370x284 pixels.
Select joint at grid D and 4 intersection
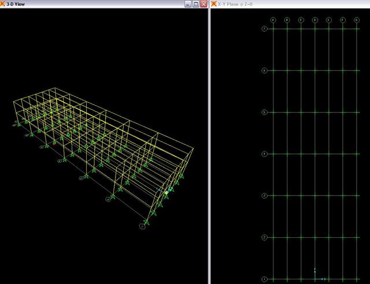point(315,154)
